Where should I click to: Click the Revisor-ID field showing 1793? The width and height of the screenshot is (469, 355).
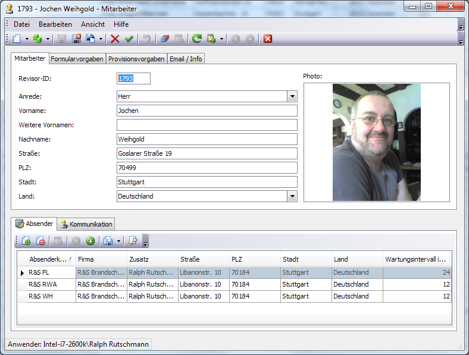[x=133, y=78]
